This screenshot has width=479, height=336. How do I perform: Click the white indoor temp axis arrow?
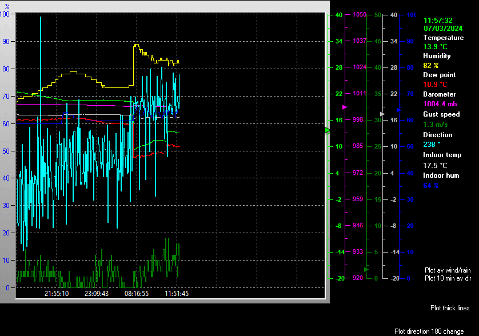(383, 114)
